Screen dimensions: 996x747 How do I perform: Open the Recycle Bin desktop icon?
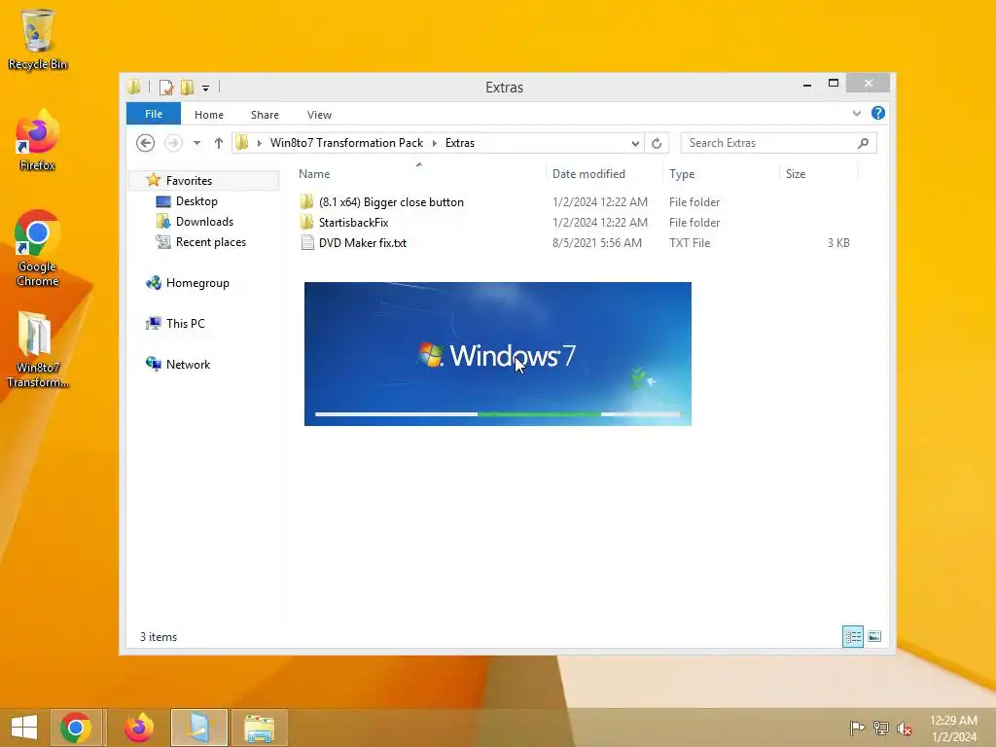click(38, 39)
